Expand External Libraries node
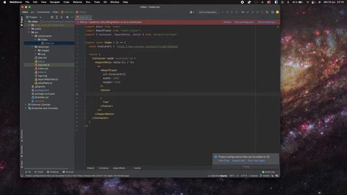This screenshot has height=195, width=347. [26, 105]
